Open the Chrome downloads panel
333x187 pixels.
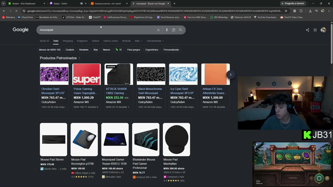coord(310,11)
